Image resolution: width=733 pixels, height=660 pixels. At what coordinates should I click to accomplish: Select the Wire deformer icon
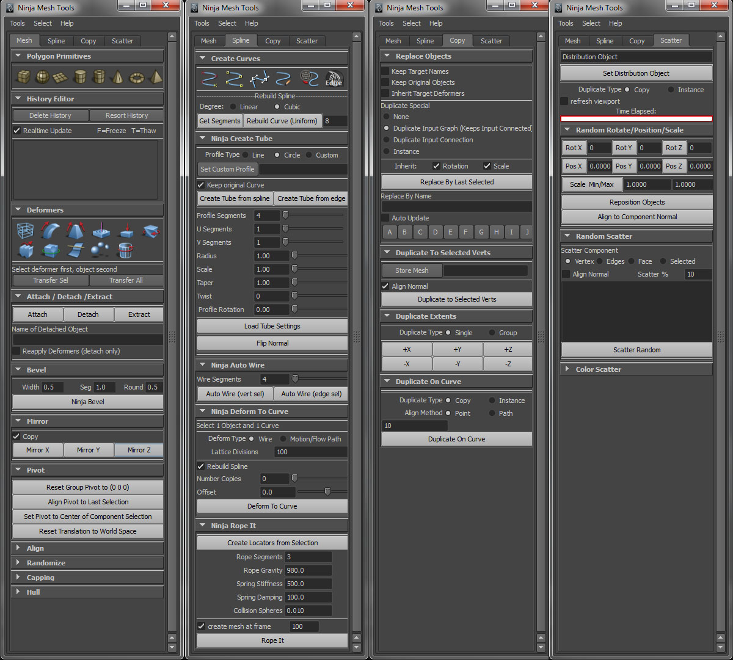pyautogui.click(x=76, y=250)
